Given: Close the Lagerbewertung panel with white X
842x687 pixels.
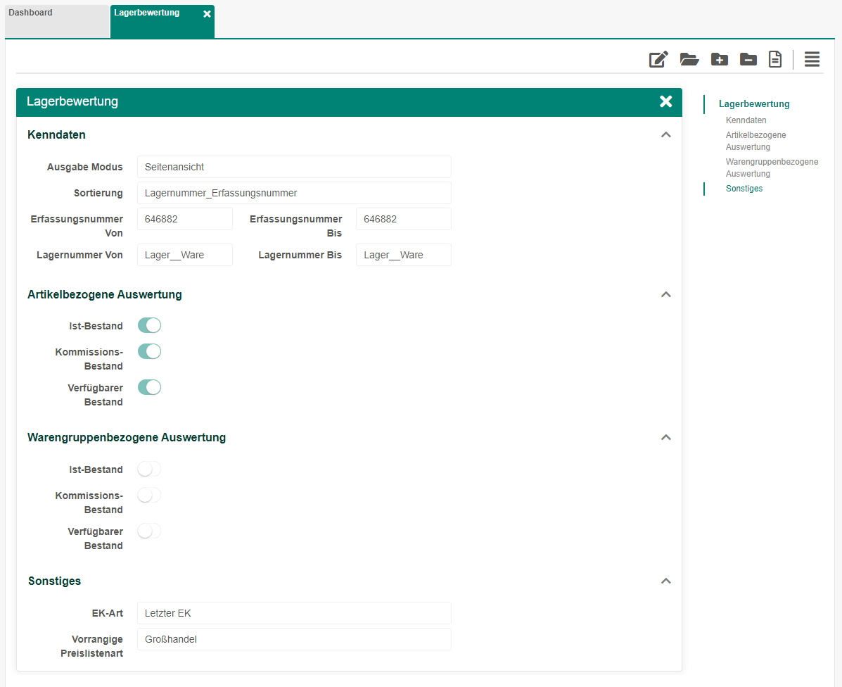Looking at the screenshot, I should 665,101.
